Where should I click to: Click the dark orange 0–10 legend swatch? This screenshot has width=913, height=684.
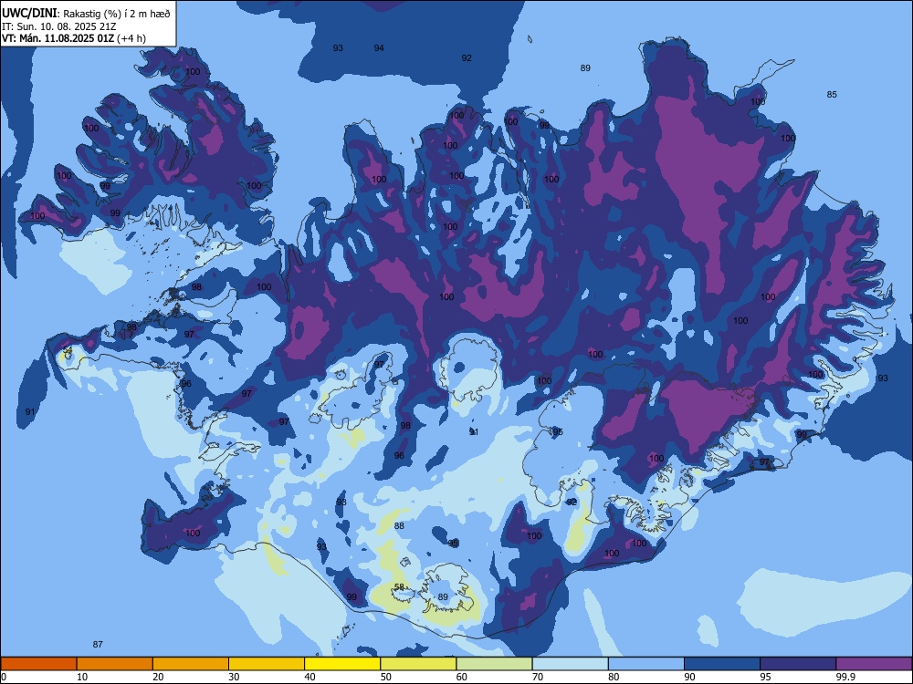(x=38, y=664)
